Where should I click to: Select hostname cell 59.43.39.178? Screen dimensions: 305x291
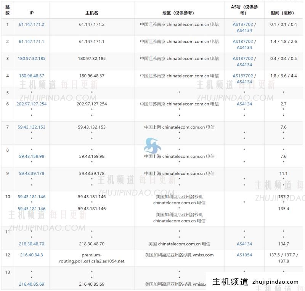tap(91, 174)
